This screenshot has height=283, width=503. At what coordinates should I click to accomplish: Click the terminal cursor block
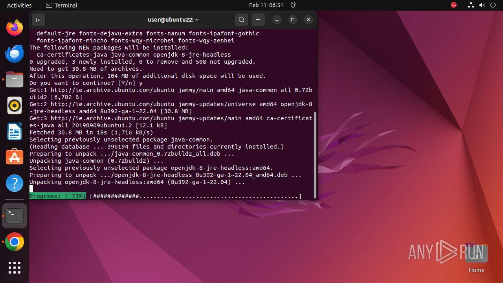click(31, 189)
